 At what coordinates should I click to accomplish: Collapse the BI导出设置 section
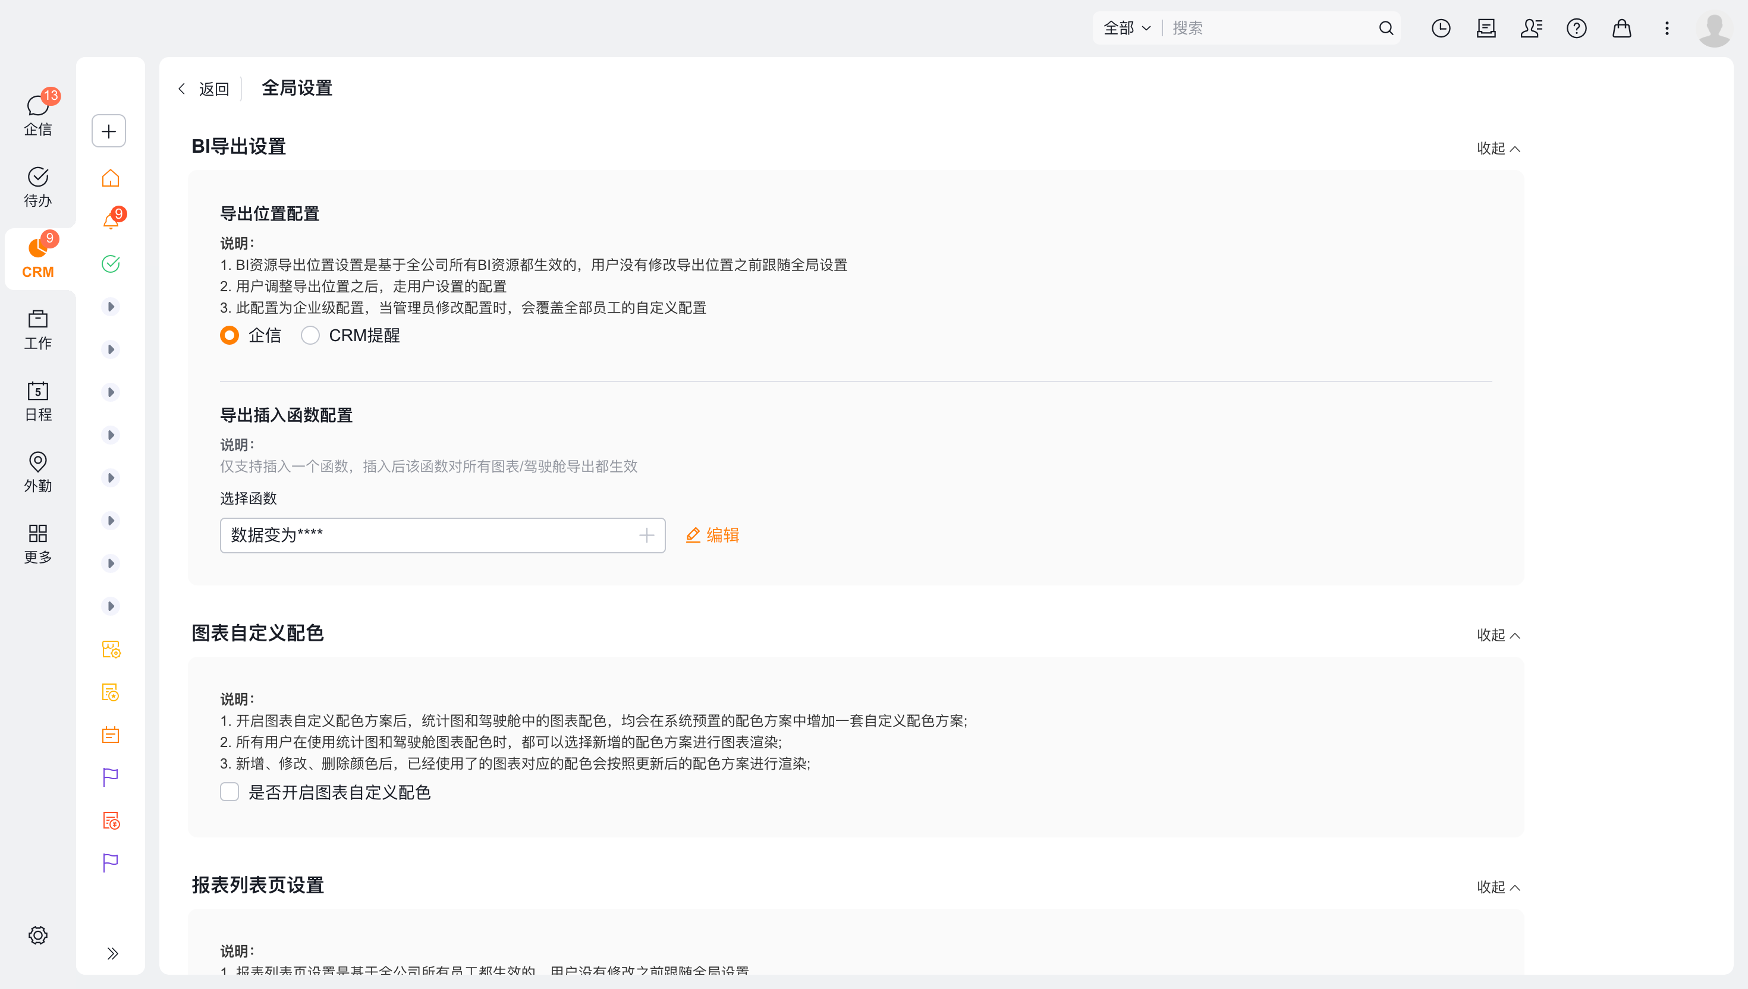pos(1499,148)
